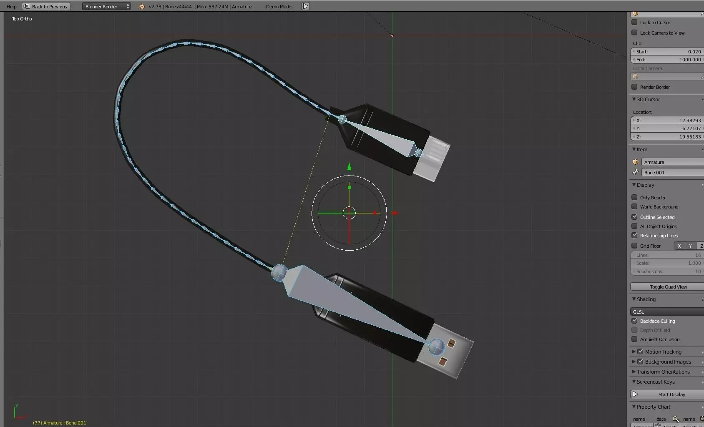Adjust 3D Cursor Y location field
Screen dimensions: 704x427
(667, 128)
